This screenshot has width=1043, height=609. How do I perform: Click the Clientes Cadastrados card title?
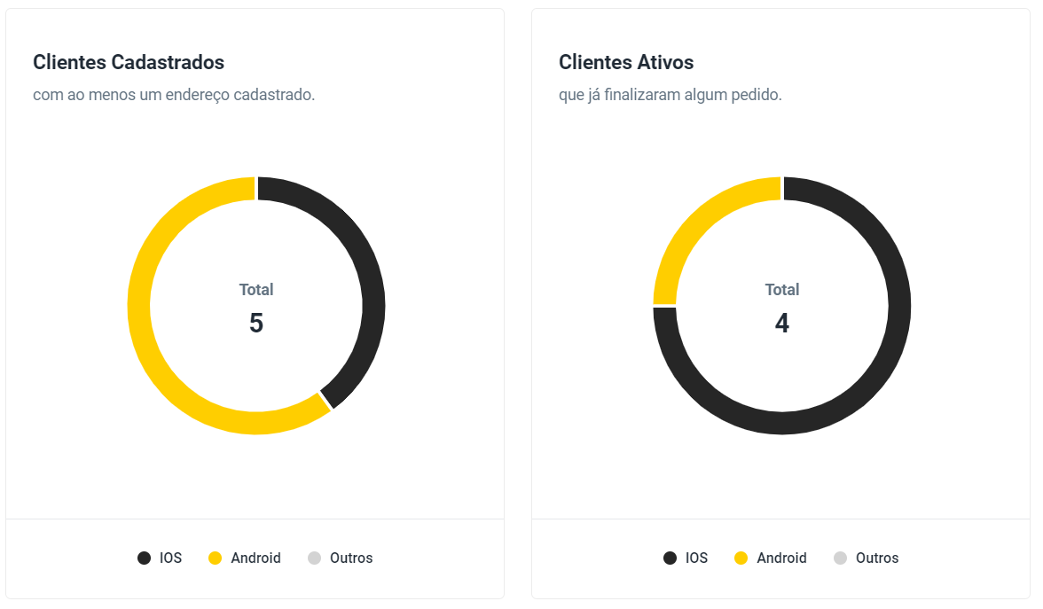coord(129,62)
